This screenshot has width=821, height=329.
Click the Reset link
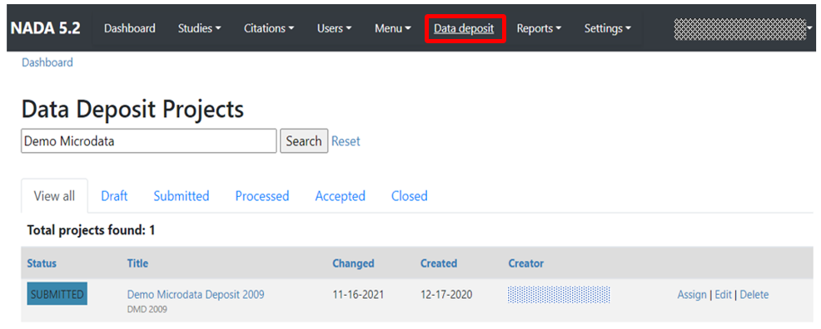coord(346,141)
